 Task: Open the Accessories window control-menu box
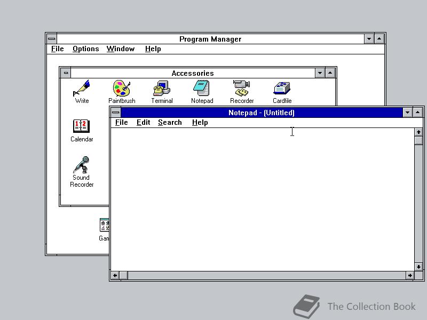point(66,73)
